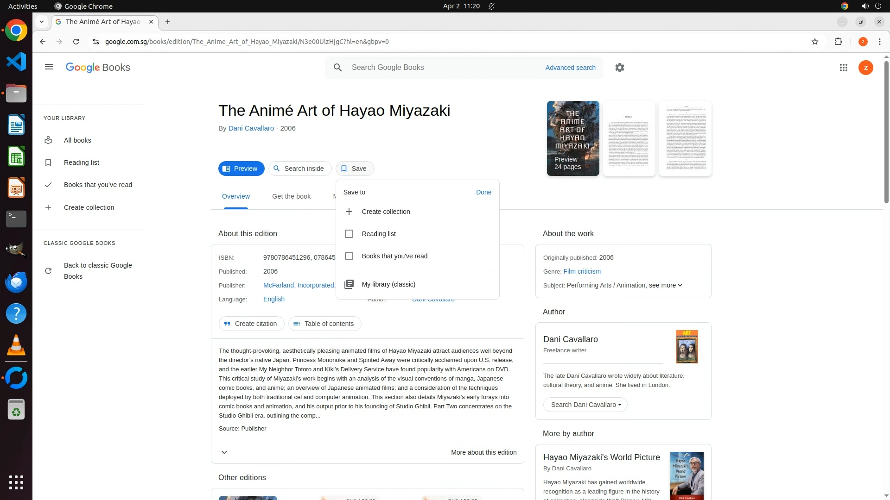
Task: Click the Create citation button
Action: click(x=251, y=324)
